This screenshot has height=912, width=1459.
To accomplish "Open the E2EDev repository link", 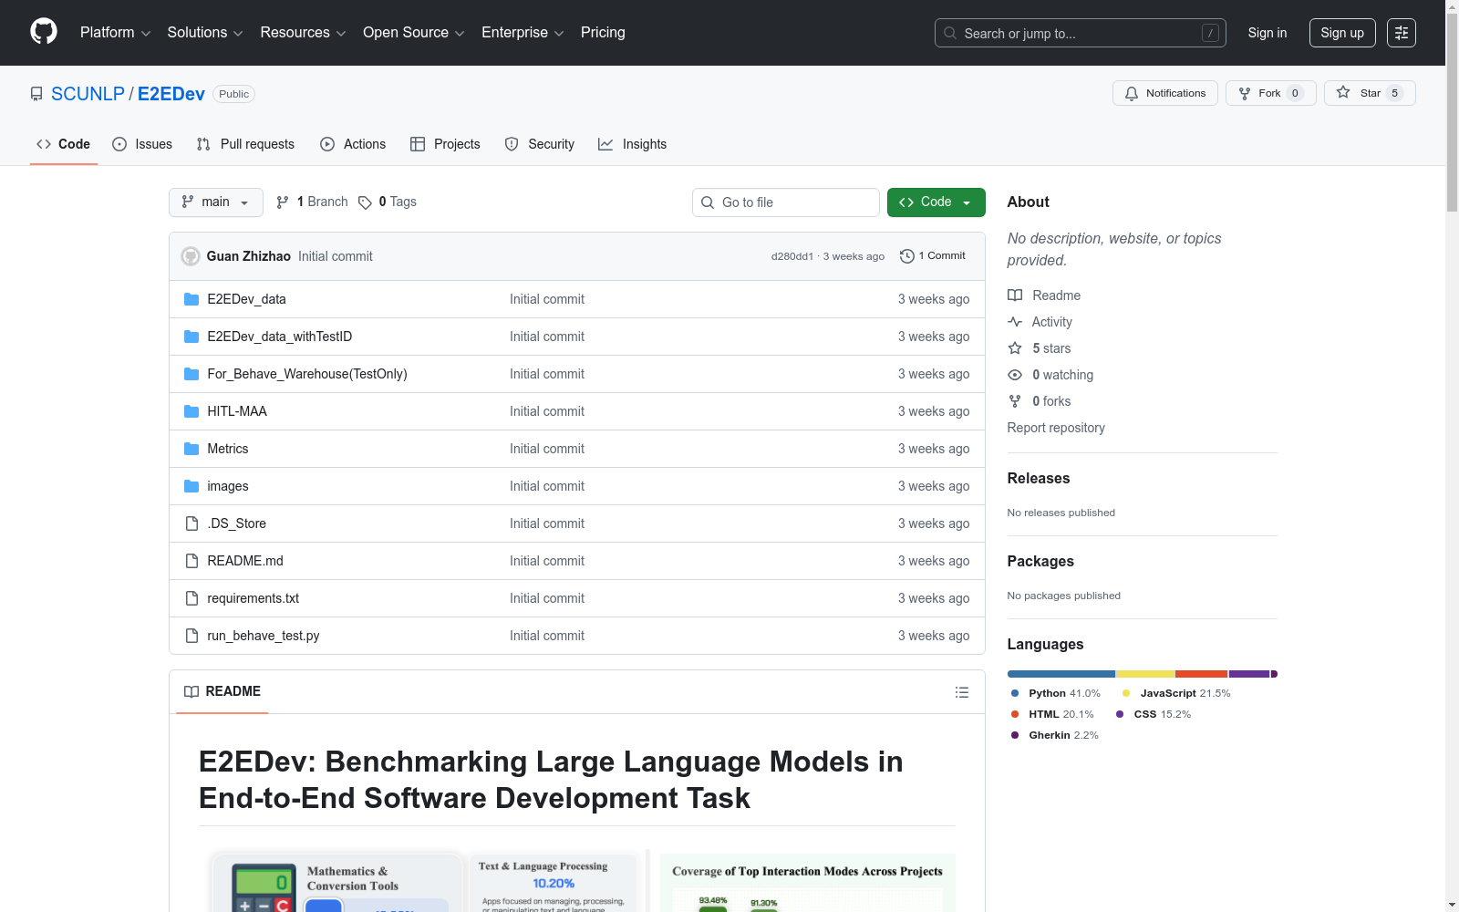I will pyautogui.click(x=171, y=94).
